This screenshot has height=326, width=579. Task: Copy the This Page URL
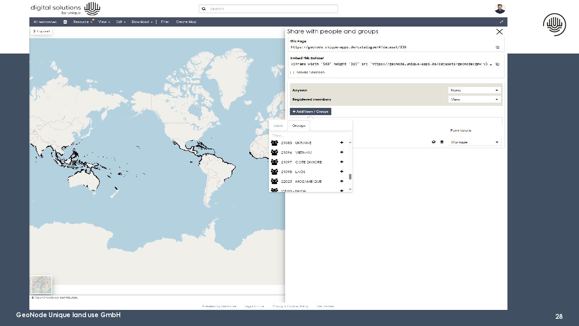point(497,47)
